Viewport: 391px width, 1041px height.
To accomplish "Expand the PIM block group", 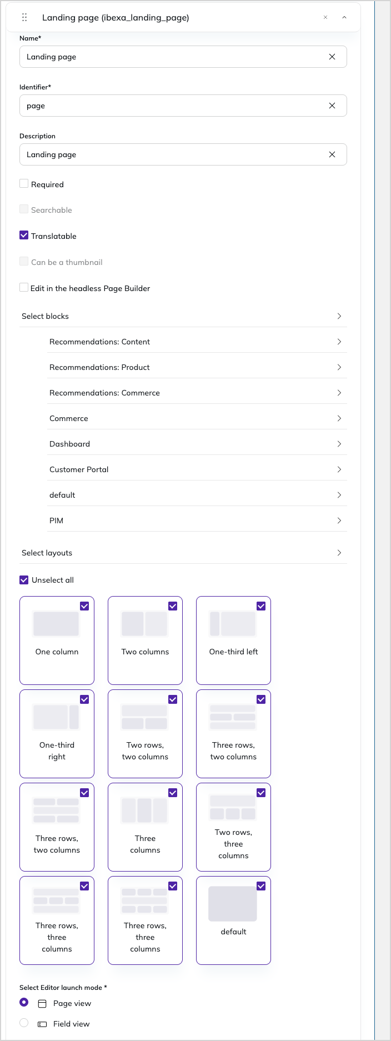I will [197, 520].
